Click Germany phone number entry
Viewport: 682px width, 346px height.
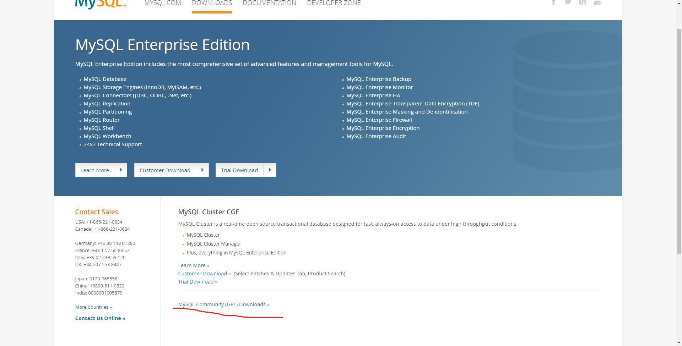click(x=105, y=243)
